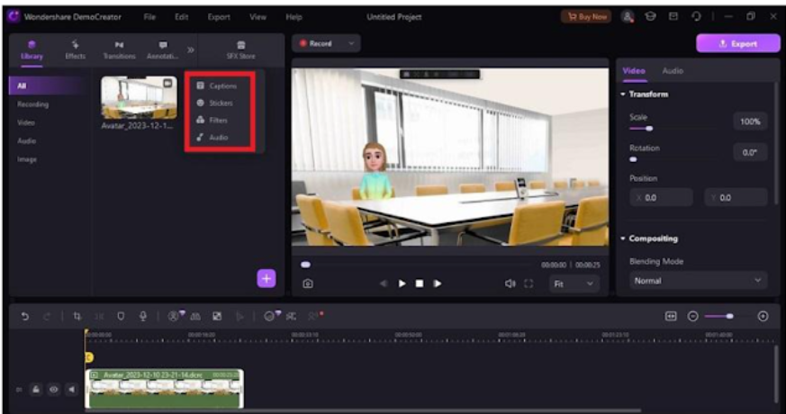Switch to the Audio properties tab

[673, 71]
